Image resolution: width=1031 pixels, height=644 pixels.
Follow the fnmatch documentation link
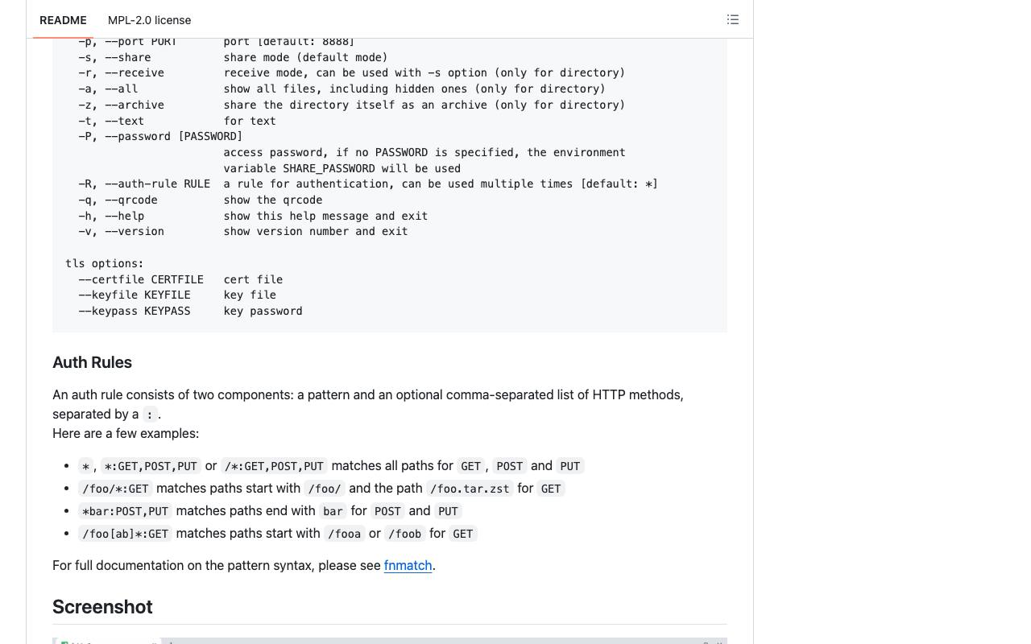[408, 565]
